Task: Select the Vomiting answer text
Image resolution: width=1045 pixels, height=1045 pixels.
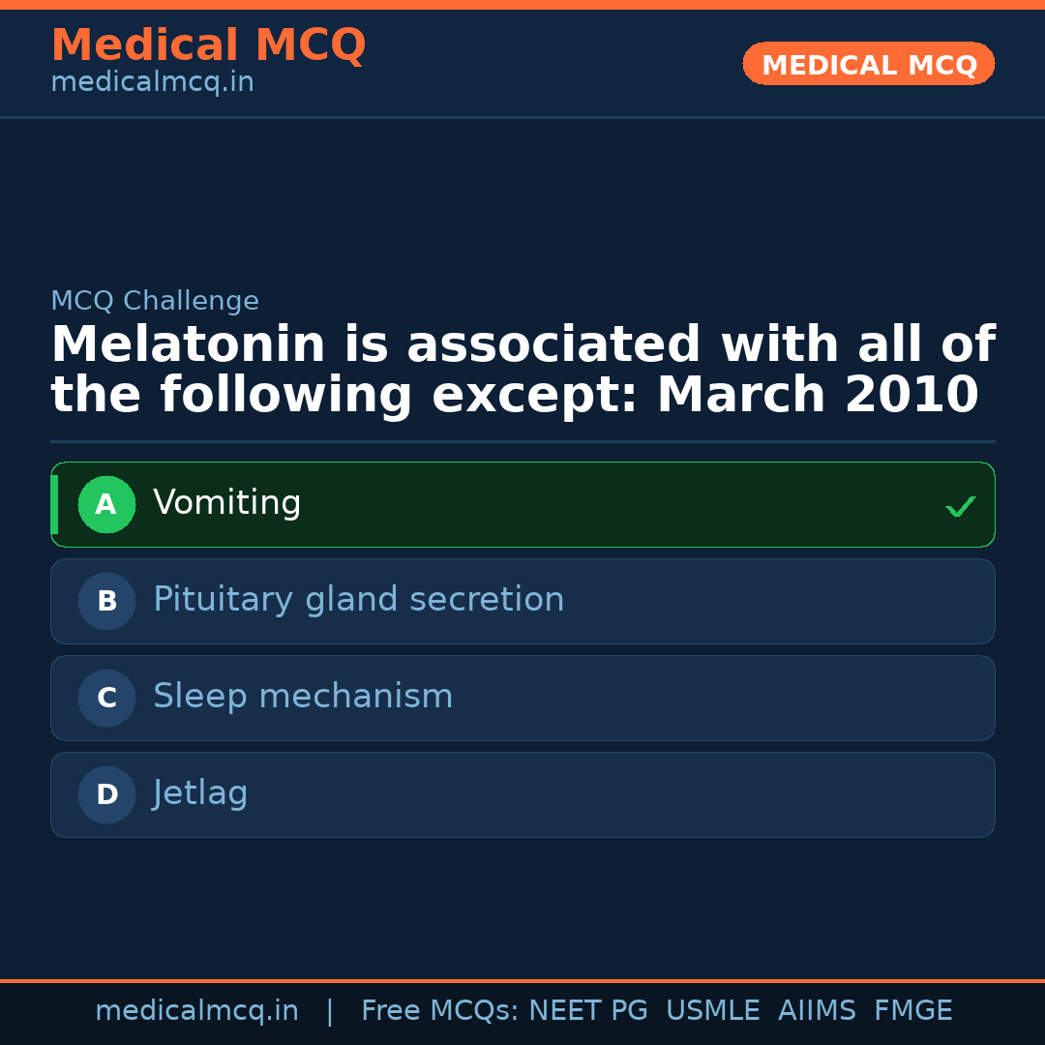Action: click(227, 503)
